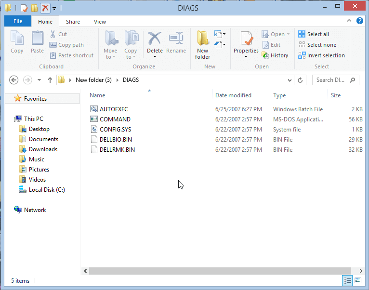Create a New folder from ribbon
The image size is (369, 290).
(x=202, y=45)
